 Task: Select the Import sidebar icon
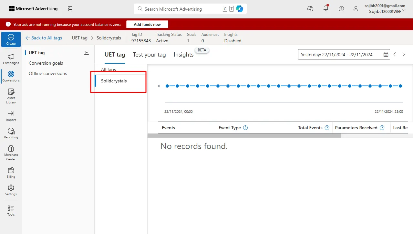coord(11,116)
